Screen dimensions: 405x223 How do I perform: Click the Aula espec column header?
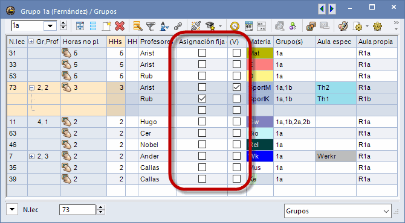pyautogui.click(x=335, y=42)
